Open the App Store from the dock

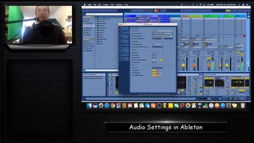click(223, 106)
